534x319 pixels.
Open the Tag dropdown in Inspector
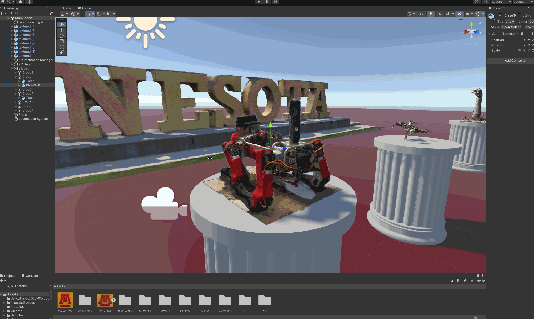pos(510,22)
